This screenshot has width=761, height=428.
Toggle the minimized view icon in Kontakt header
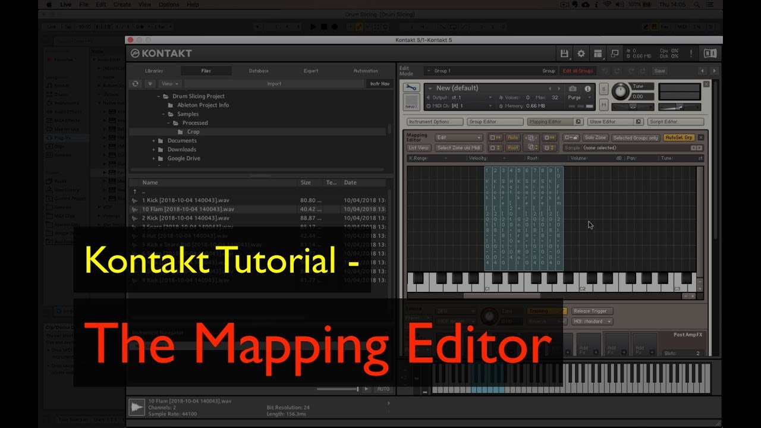tap(615, 53)
